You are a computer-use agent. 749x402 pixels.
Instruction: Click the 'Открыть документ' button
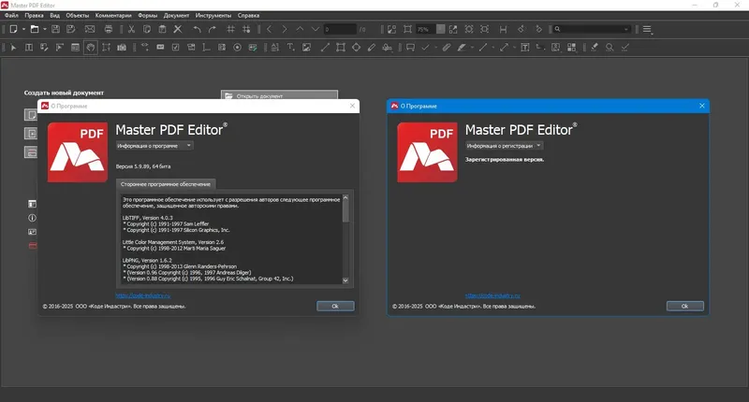pos(279,95)
